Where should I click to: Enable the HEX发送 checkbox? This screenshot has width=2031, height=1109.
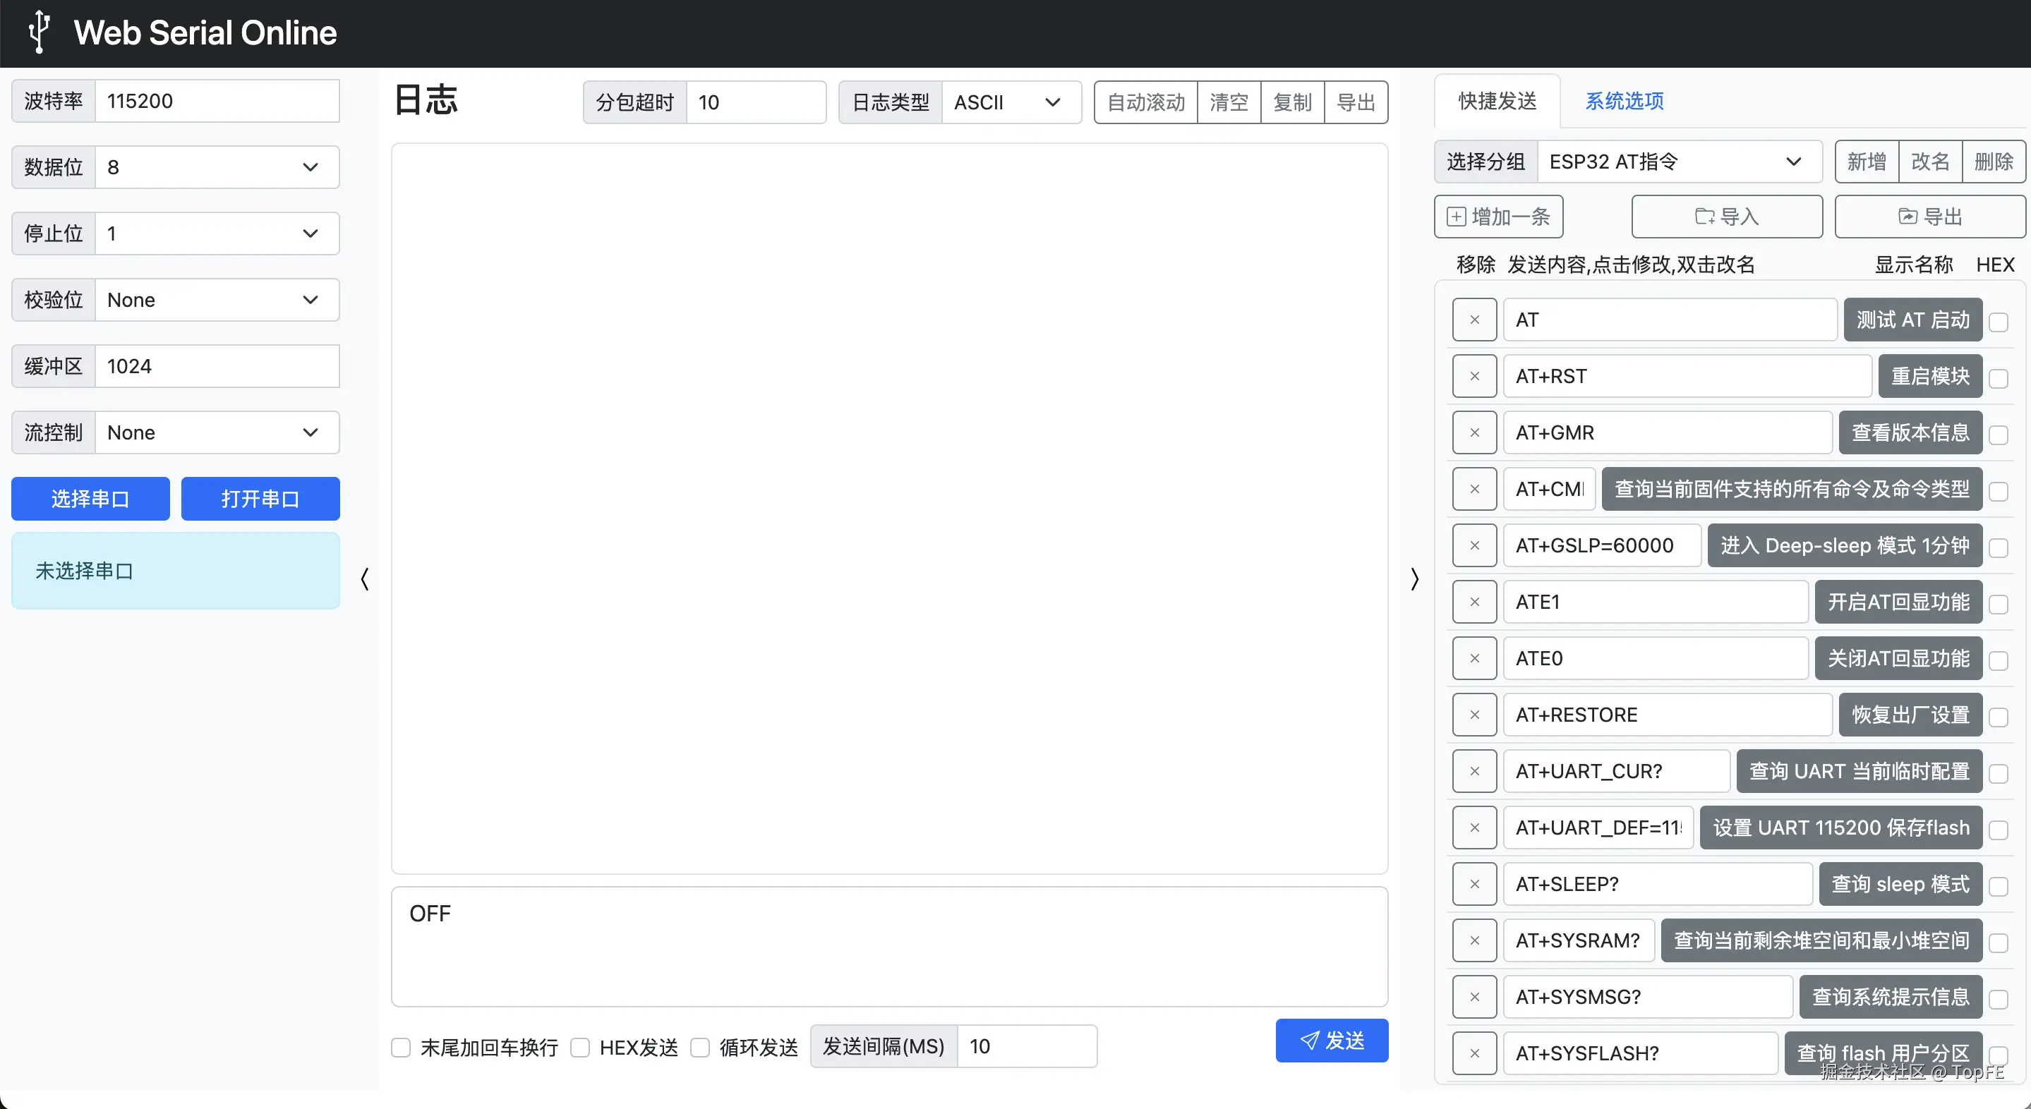click(x=581, y=1048)
